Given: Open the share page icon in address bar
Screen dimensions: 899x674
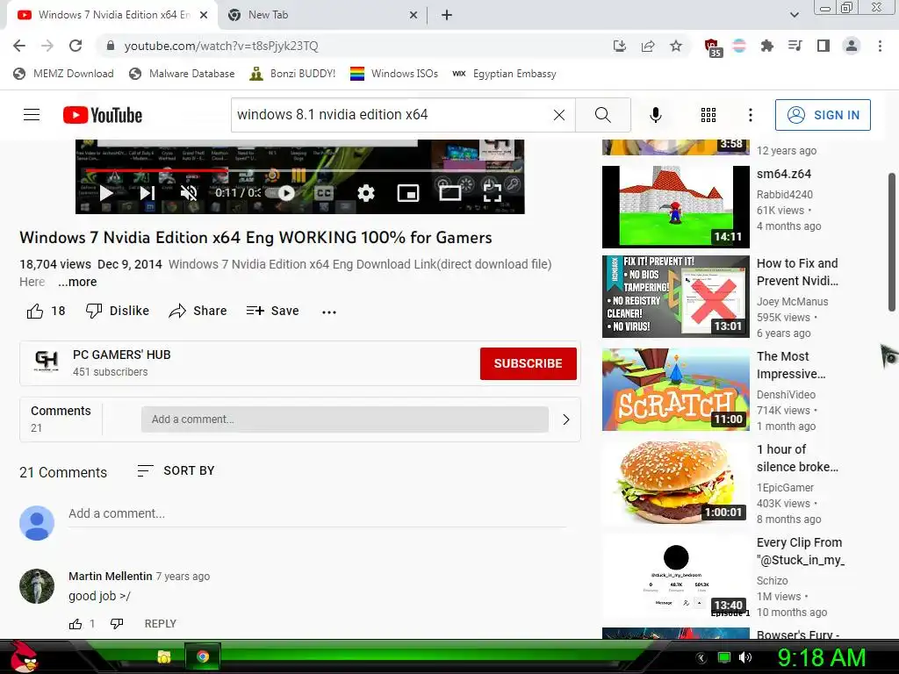Looking at the screenshot, I should point(648,46).
